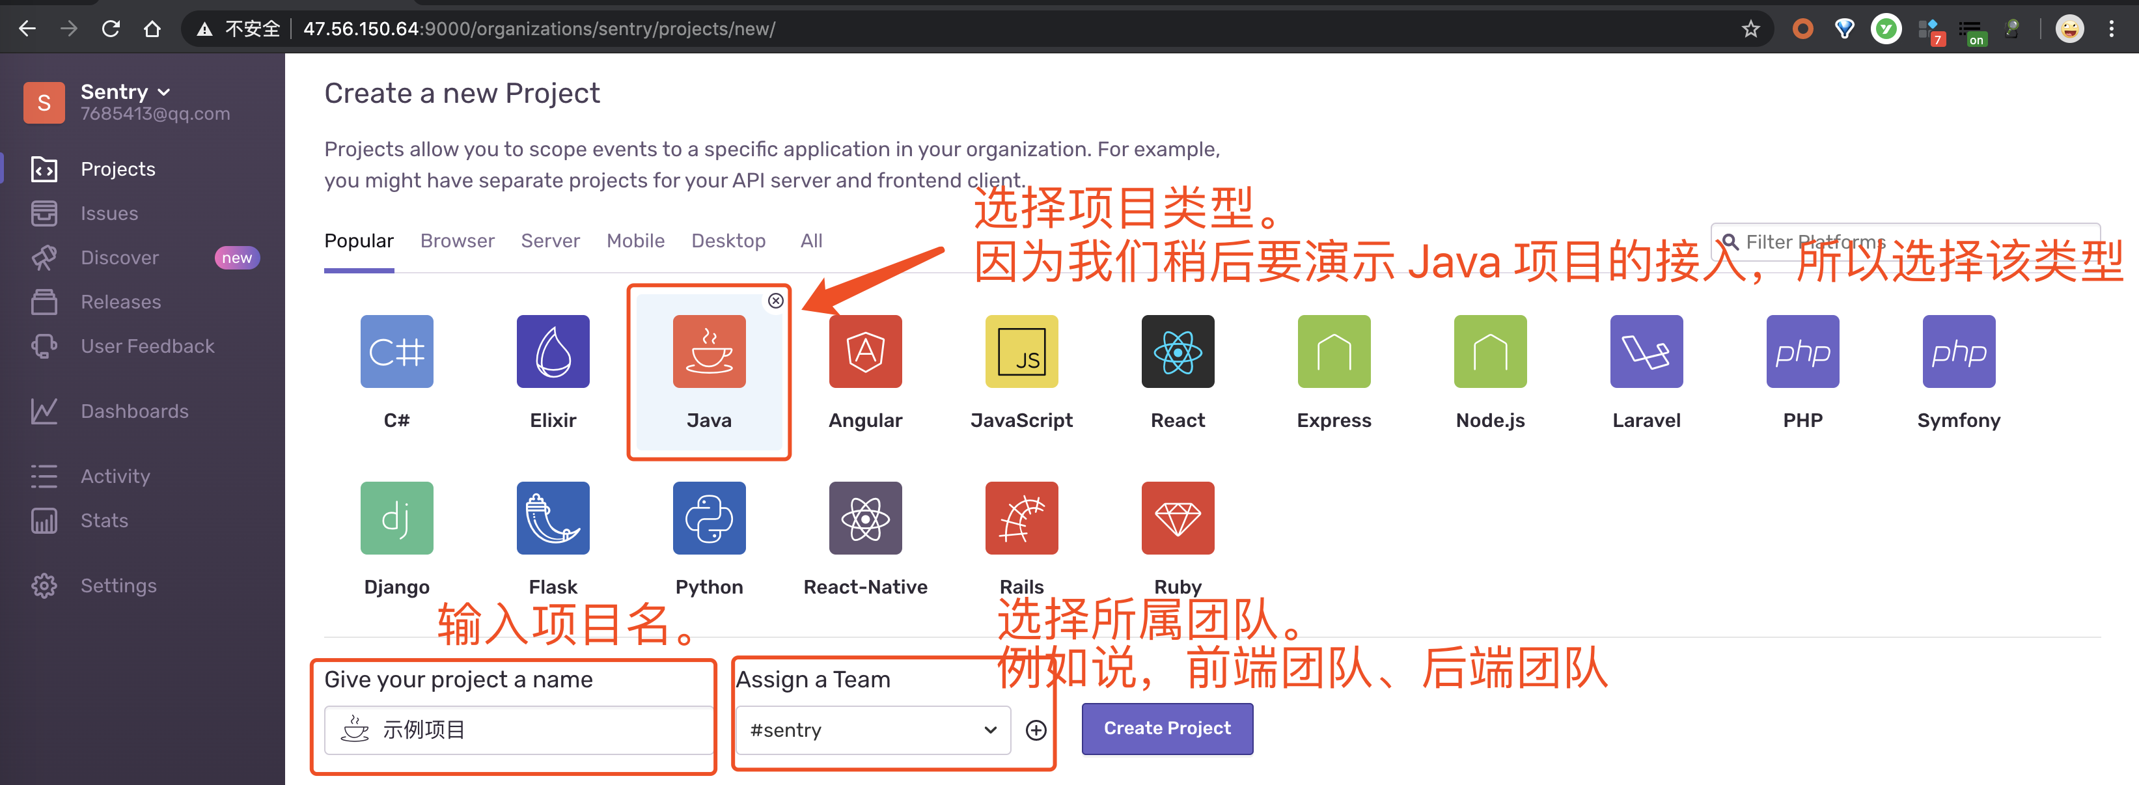Click the add team plus icon
Image resolution: width=2139 pixels, height=785 pixels.
coord(1036,730)
